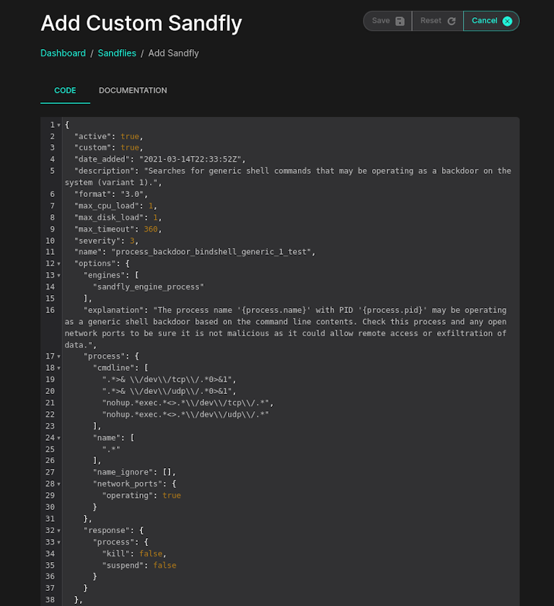Go to the Dashboard breadcrumb link

[63, 53]
